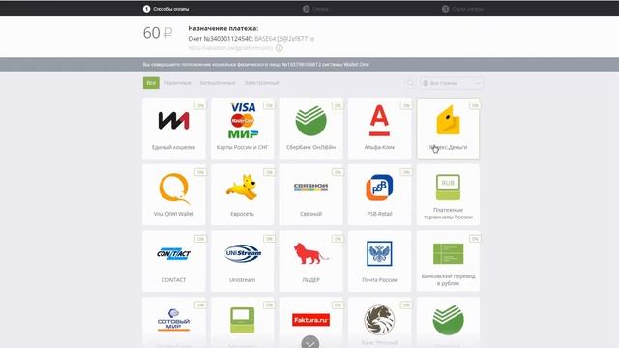Select Банковский перевод в рублях tile

click(x=448, y=261)
